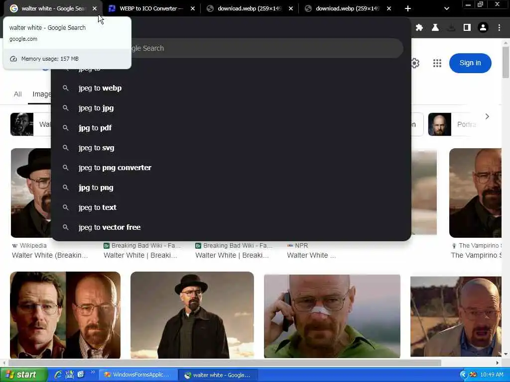Open Wikipedia Walter White image result
Image resolution: width=510 pixels, height=382 pixels.
tap(31, 192)
